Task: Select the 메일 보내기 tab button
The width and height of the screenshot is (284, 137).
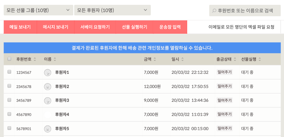Action: tap(20, 27)
